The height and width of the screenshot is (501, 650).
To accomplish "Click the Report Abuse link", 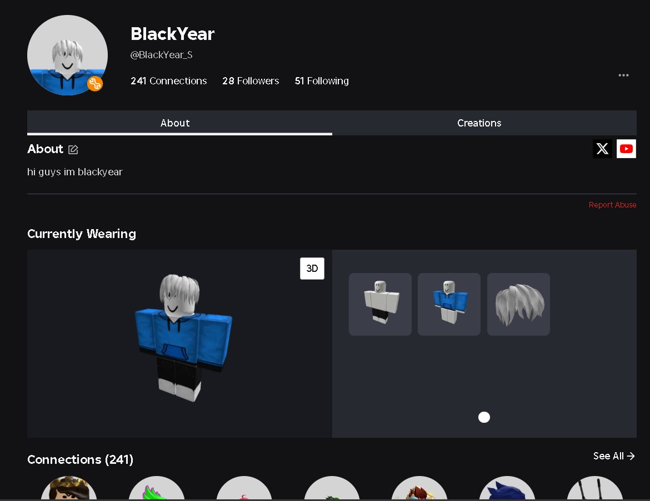I will tap(612, 205).
